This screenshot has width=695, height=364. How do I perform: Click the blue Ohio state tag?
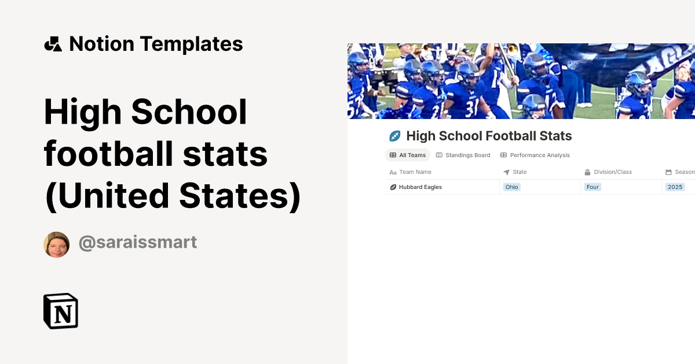pyautogui.click(x=511, y=187)
